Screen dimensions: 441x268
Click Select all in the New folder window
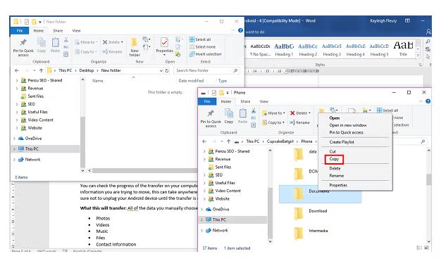pos(200,39)
